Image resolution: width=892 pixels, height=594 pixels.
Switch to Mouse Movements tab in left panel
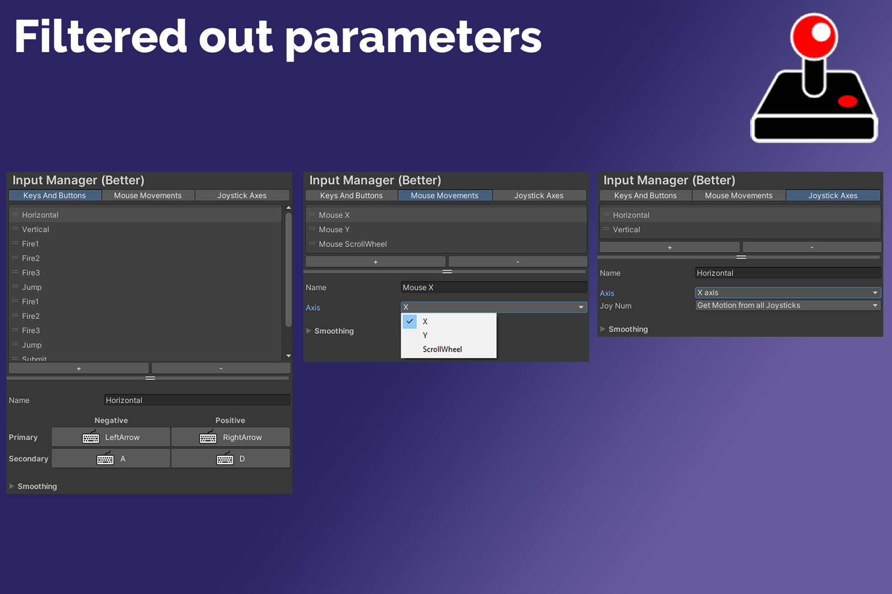[x=148, y=196]
